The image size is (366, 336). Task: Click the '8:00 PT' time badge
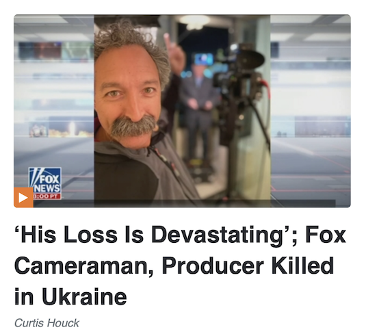47,196
